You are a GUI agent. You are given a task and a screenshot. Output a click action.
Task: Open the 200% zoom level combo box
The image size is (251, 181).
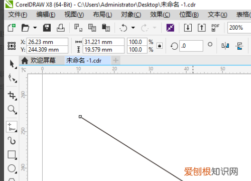239,28
